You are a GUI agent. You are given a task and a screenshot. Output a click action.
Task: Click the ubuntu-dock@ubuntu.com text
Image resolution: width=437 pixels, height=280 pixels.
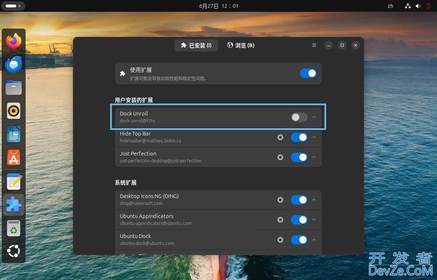[x=147, y=243]
